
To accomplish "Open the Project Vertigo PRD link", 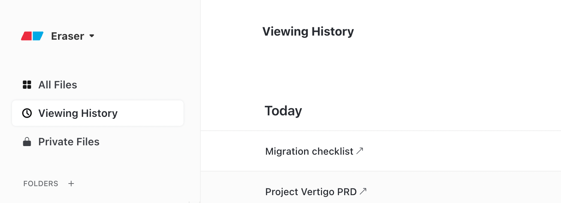I will [x=311, y=192].
